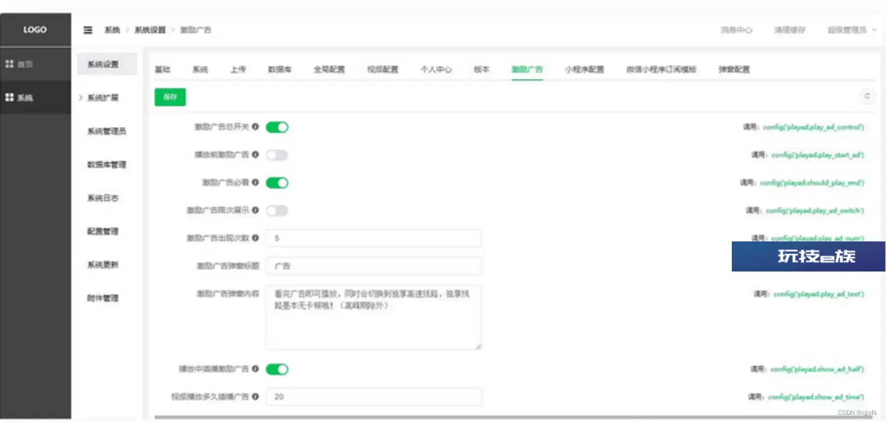Image resolution: width=886 pixels, height=422 pixels.
Task: Click info icon next to 激励广告必看
Action: [x=255, y=182]
